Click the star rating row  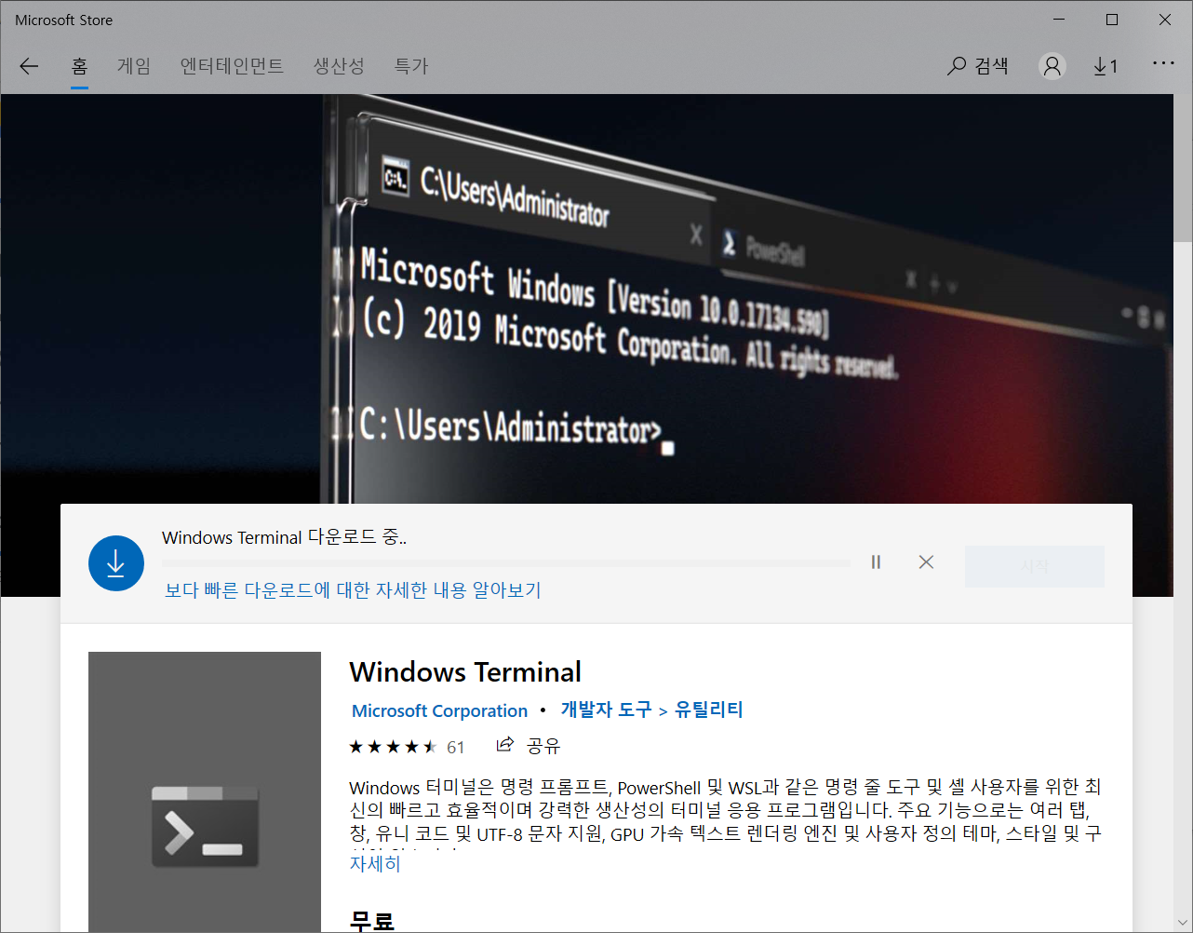(393, 747)
